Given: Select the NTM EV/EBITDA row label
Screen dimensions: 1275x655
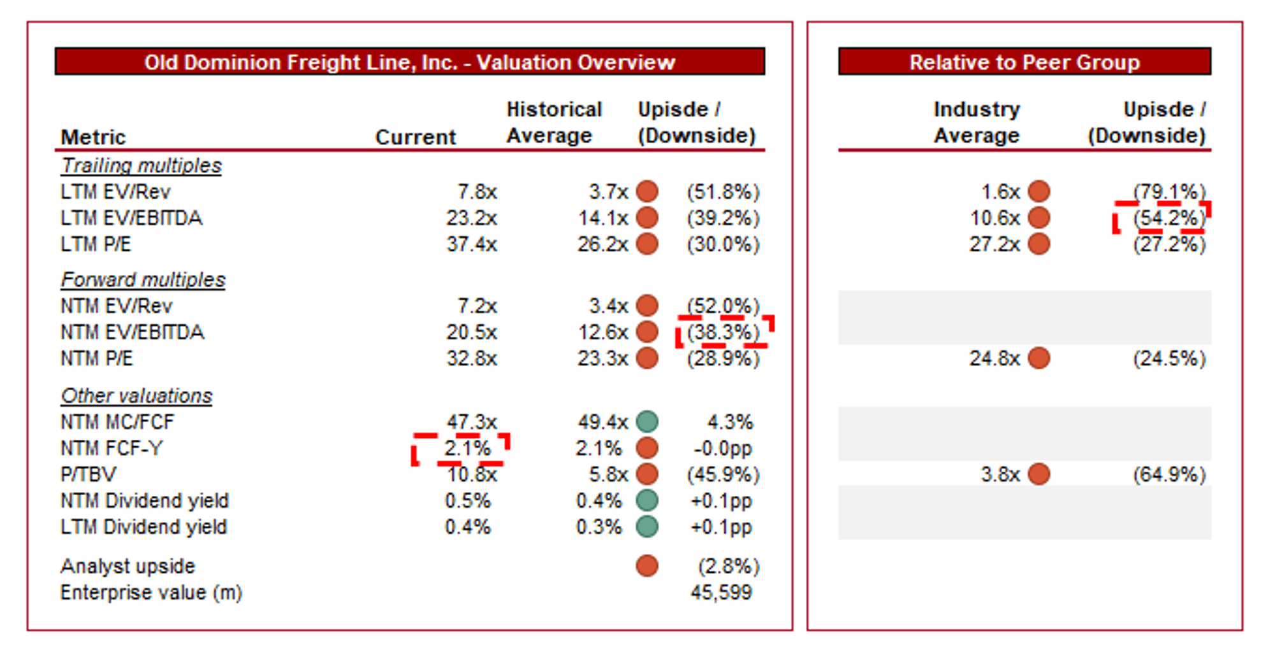Looking at the screenshot, I should pyautogui.click(x=133, y=332).
